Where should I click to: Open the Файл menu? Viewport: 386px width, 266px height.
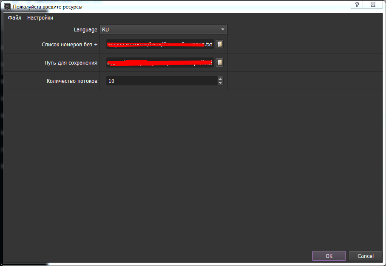[x=14, y=18]
